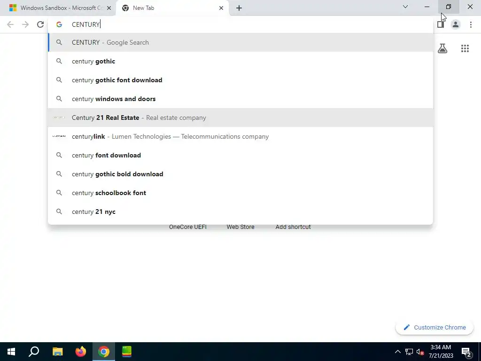Choose 'century font download' suggestion

point(240,155)
